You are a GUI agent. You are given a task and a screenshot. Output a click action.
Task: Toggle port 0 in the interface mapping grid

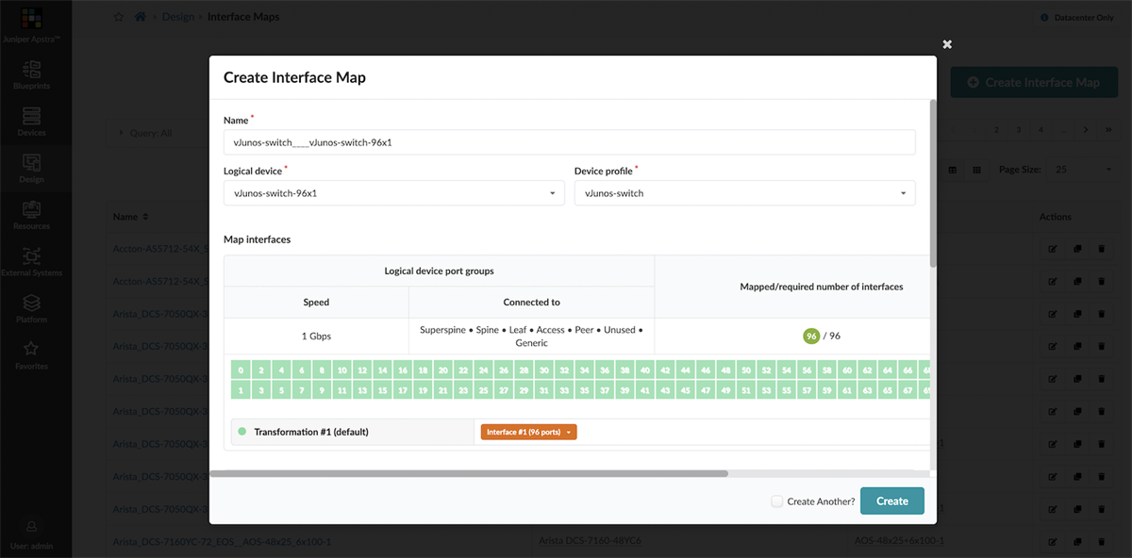pos(240,369)
